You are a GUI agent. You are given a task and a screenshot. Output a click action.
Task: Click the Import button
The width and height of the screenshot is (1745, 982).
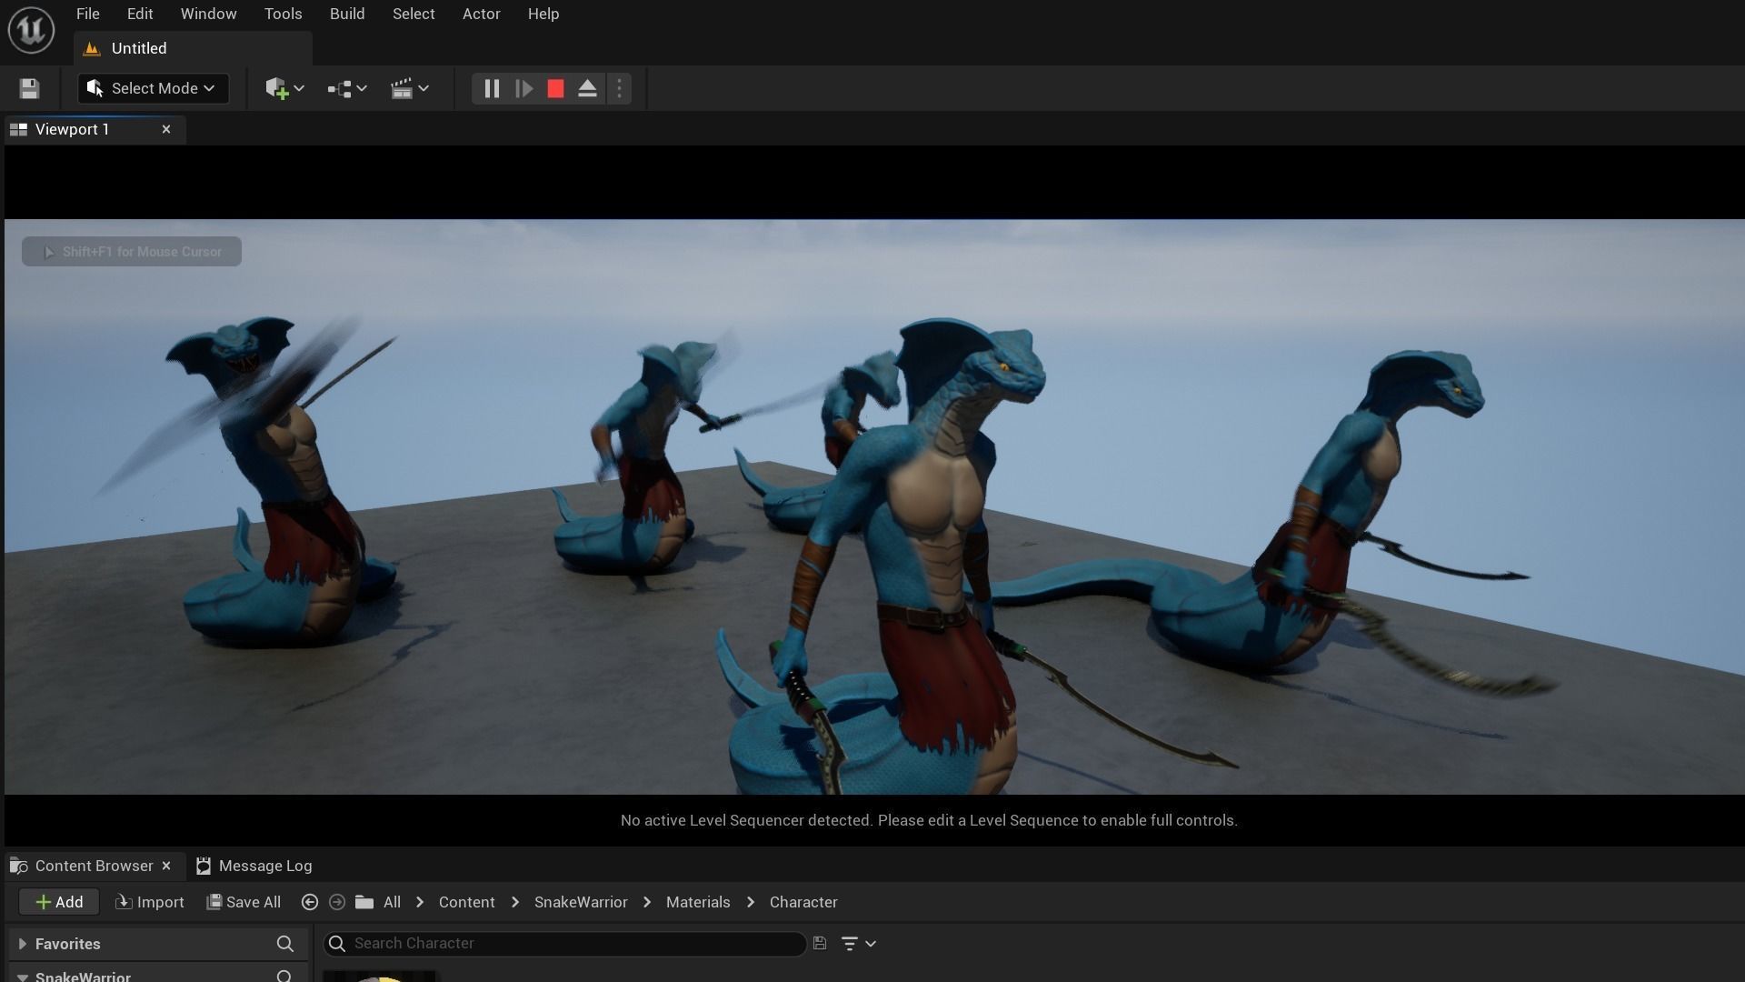coord(150,902)
